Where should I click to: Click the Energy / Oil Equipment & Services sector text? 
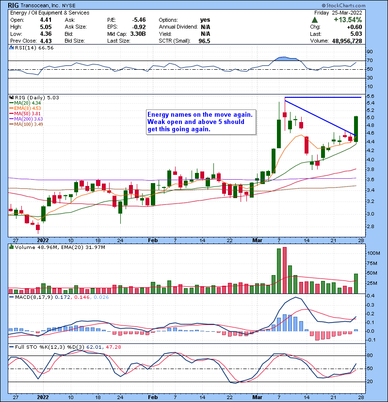(x=50, y=13)
